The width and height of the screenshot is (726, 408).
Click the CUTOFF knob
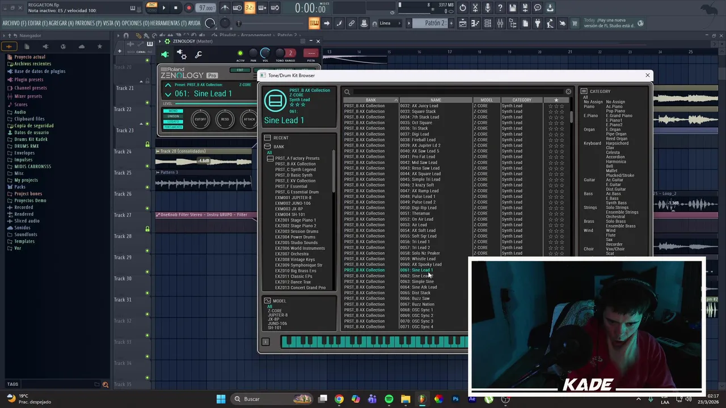pos(200,119)
